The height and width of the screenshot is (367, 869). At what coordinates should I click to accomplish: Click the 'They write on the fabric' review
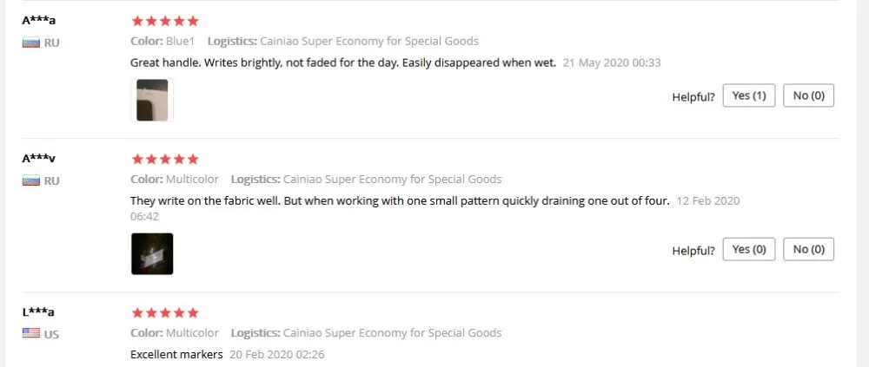tap(400, 201)
